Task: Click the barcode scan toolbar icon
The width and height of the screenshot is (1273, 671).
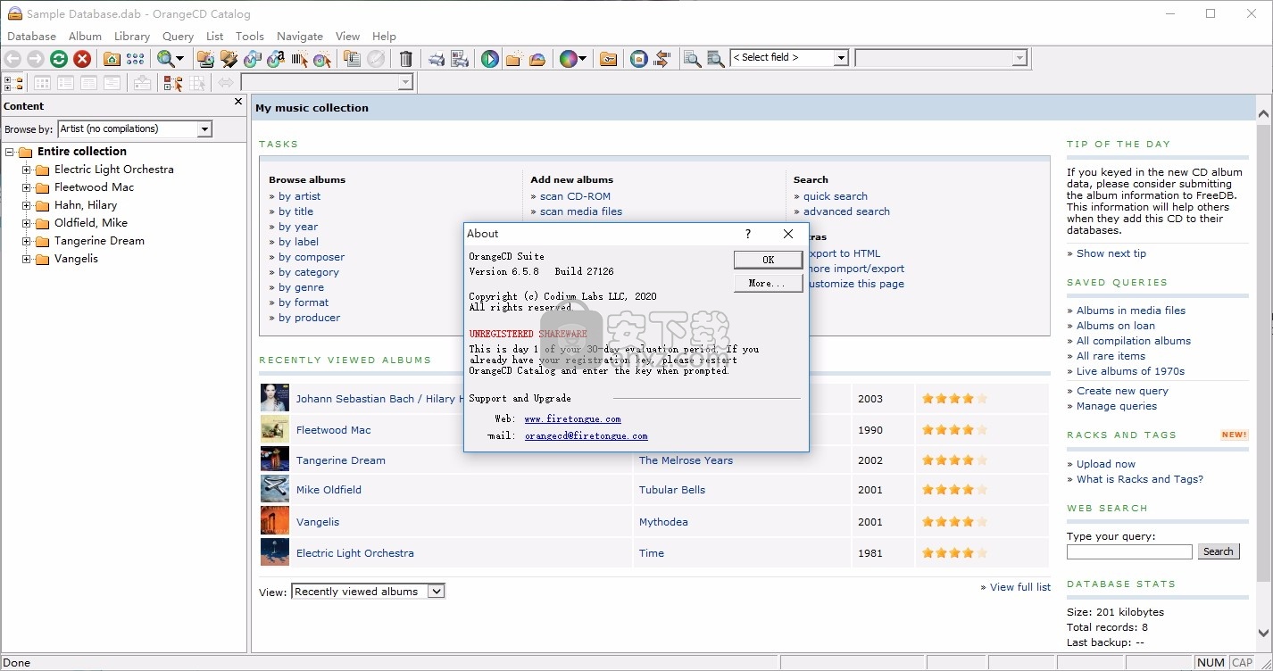Action: point(299,59)
